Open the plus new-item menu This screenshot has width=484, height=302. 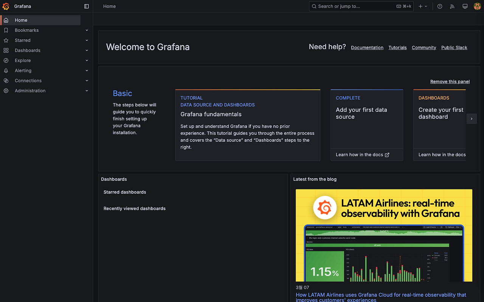(x=423, y=6)
